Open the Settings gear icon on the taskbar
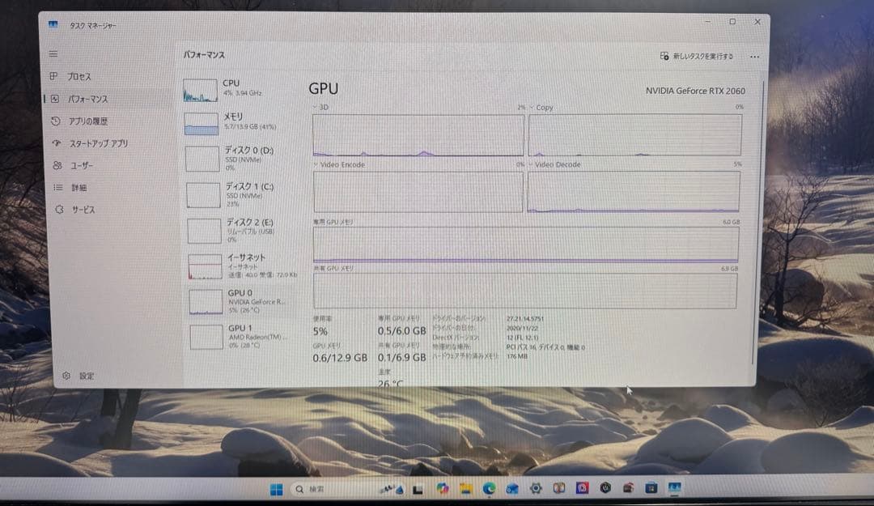Screen dimensions: 874x506 point(536,490)
